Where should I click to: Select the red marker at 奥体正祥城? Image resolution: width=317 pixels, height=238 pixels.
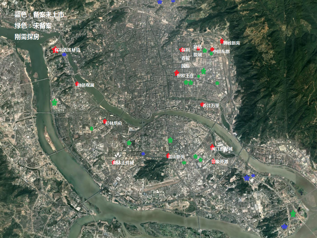click(x=114, y=162)
